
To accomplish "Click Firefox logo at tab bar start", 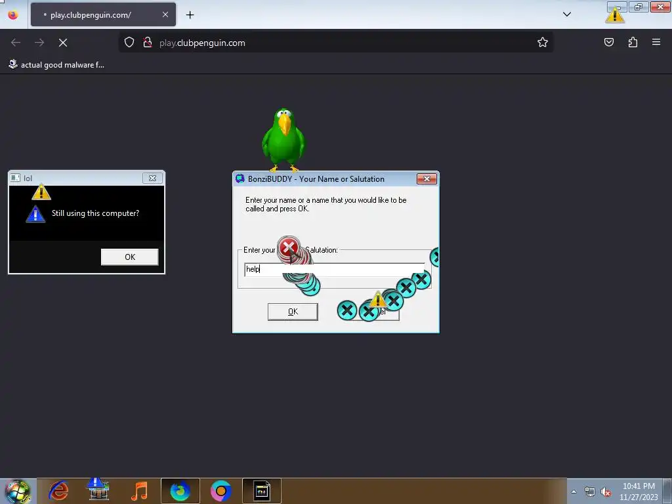I will tap(13, 14).
